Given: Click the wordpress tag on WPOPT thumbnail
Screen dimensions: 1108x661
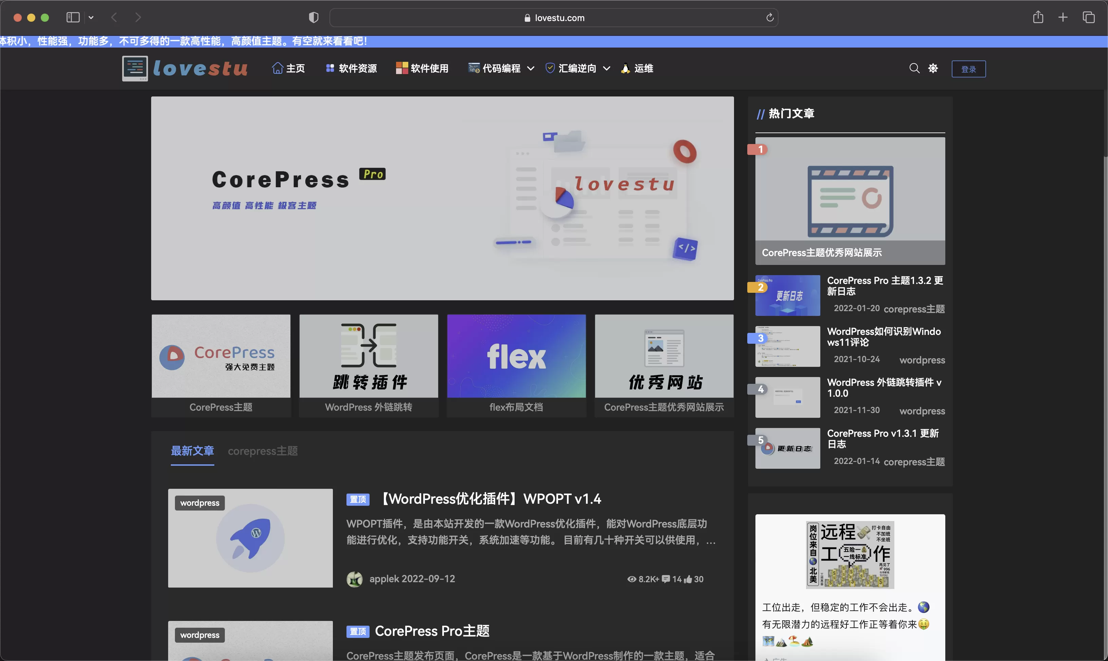Looking at the screenshot, I should [199, 503].
